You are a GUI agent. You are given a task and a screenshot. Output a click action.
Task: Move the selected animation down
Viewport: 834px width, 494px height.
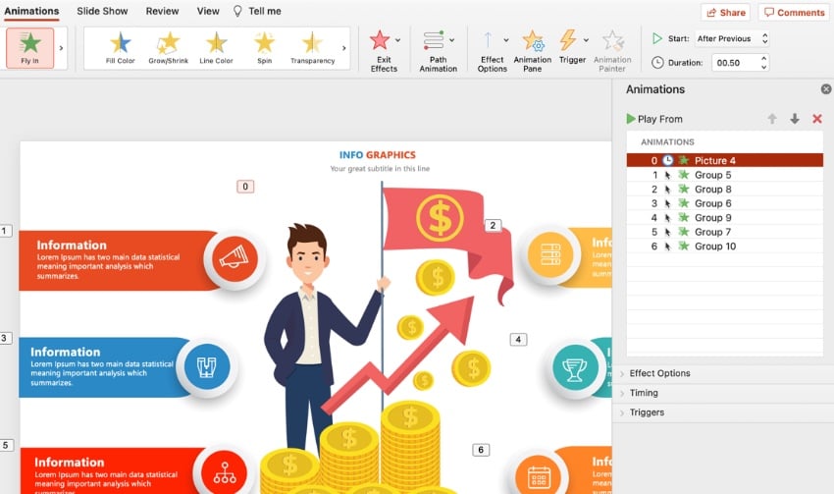[795, 119]
